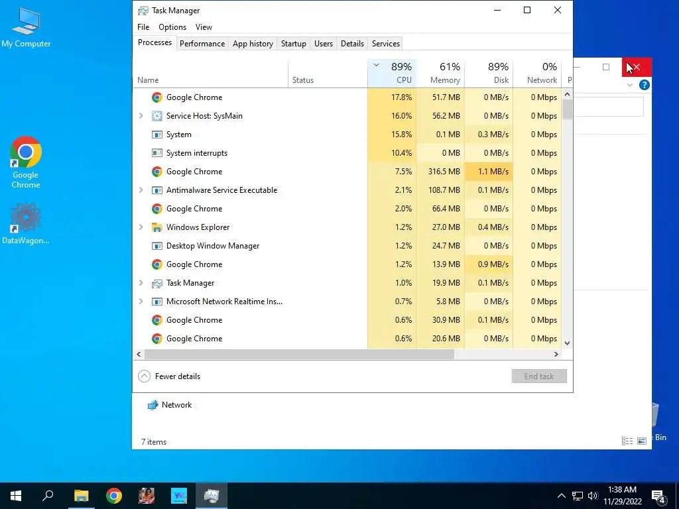Image resolution: width=679 pixels, height=509 pixels.
Task: Select the DataWagon desktop shortcut
Action: (26, 224)
